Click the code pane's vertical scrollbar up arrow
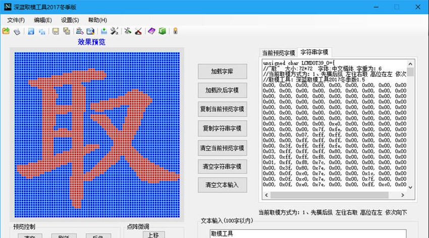This screenshot has height=238, width=429. tap(410, 64)
